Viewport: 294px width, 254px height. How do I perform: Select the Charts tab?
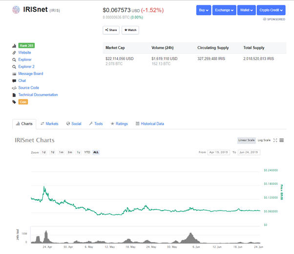[x=24, y=124]
